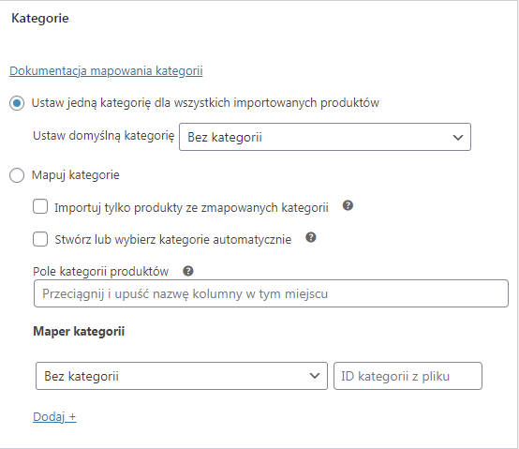Focus the "Przeciągnij i upuść nazwę kolumny" field

pyautogui.click(x=271, y=293)
